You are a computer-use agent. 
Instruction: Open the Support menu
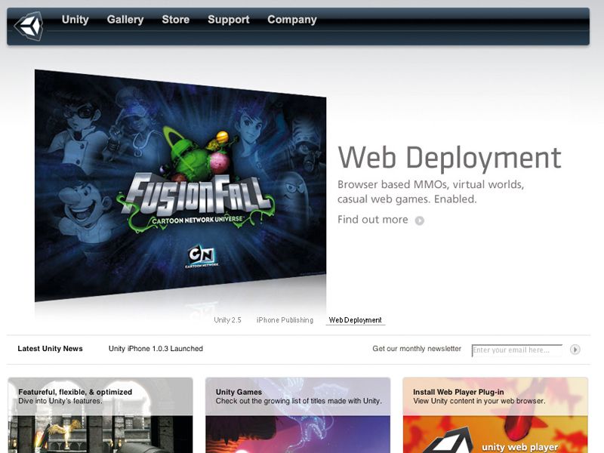click(228, 20)
